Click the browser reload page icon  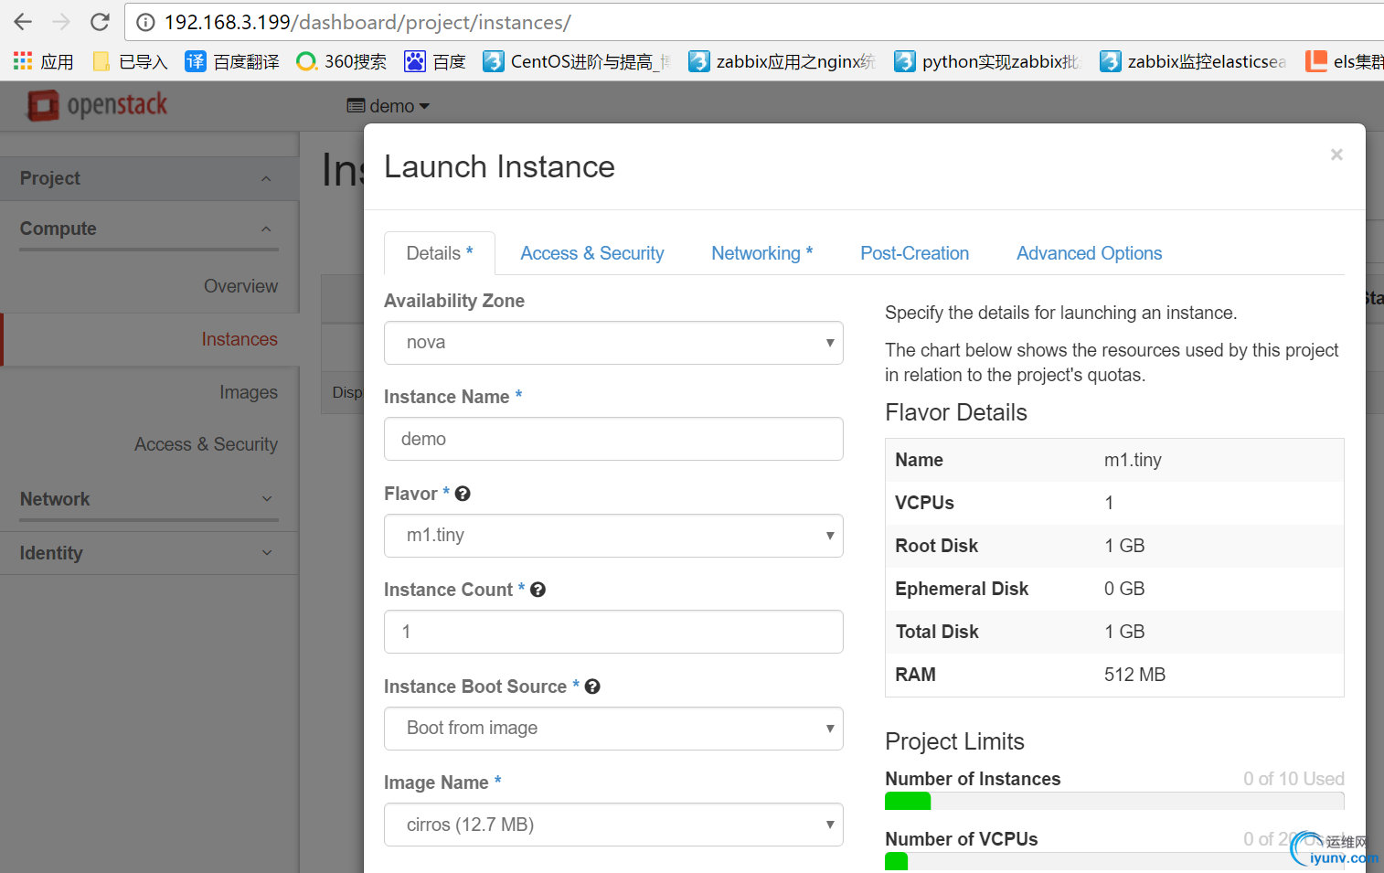point(100,22)
